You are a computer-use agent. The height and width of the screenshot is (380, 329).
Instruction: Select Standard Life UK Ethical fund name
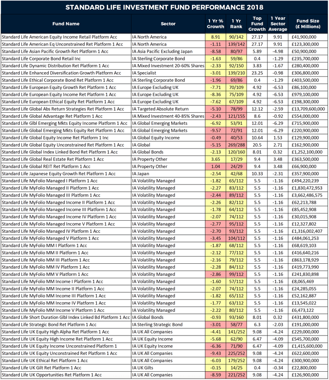[x=45, y=361]
